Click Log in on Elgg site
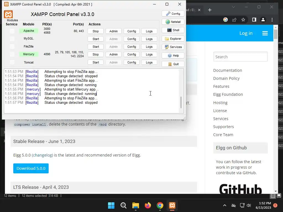 pos(246,33)
